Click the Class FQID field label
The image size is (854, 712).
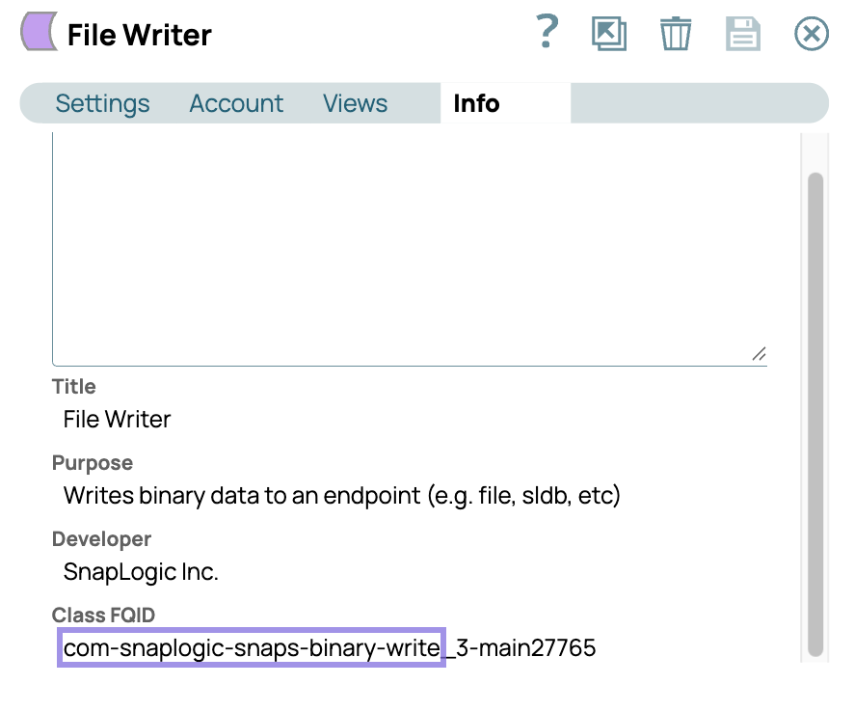click(103, 616)
